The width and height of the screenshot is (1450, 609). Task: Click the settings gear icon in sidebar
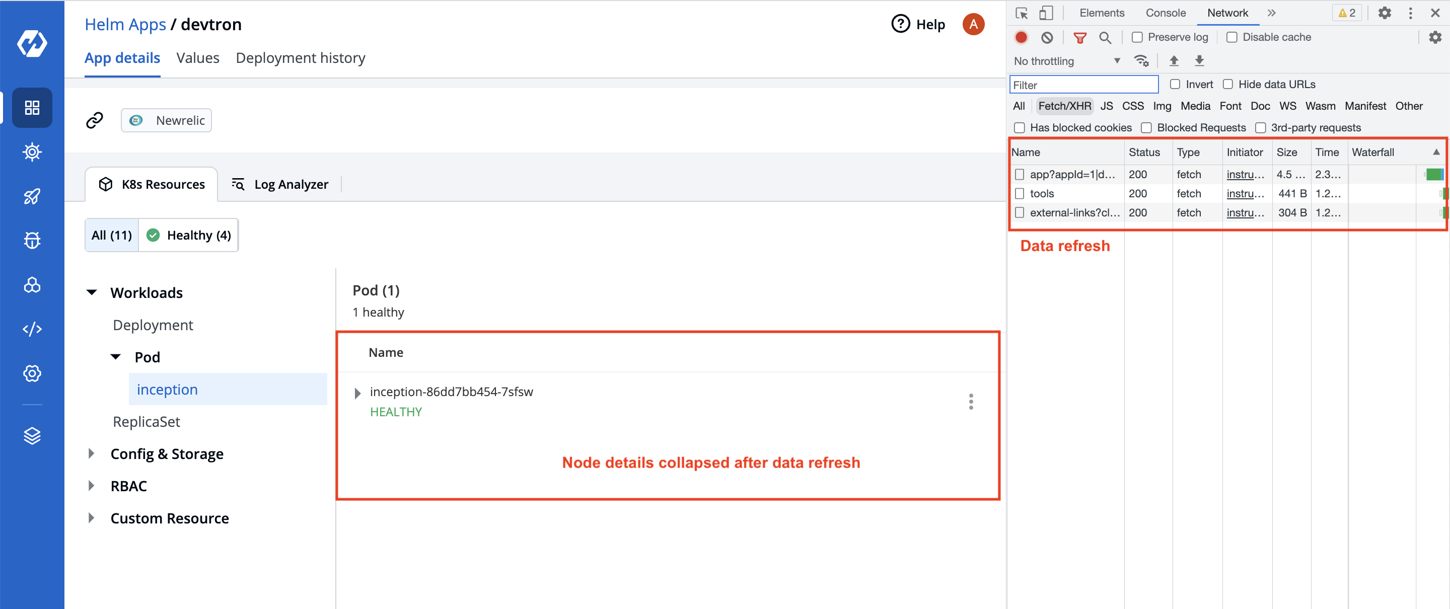click(32, 373)
